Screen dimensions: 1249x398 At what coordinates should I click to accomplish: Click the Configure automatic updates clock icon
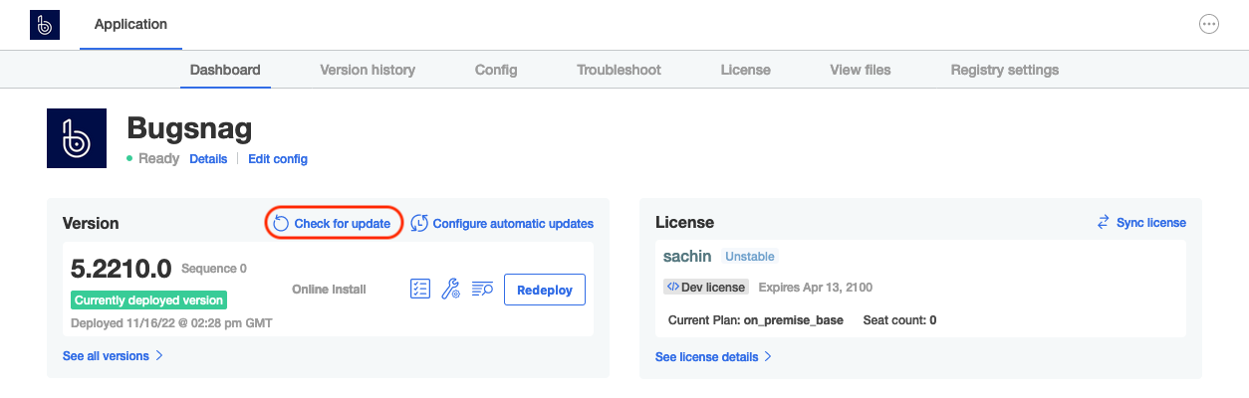pos(419,223)
